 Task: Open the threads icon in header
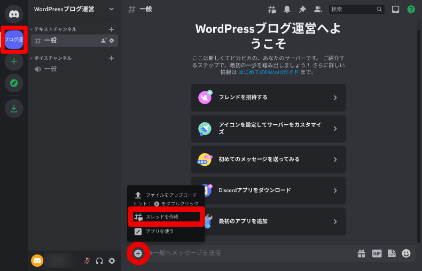(x=272, y=10)
